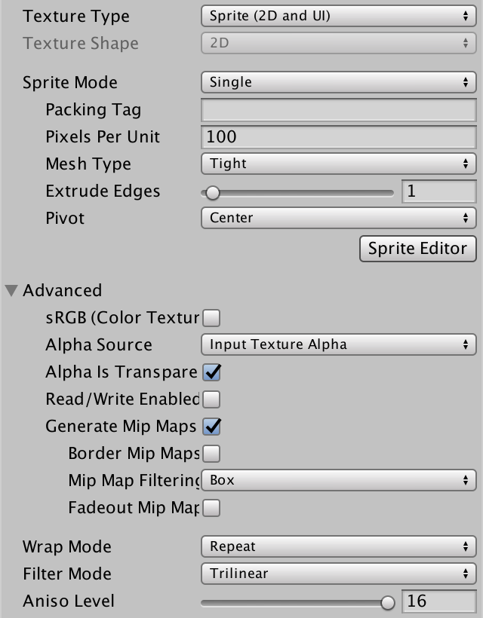
Task: Click the Extrude Edges slider handle
Action: click(213, 193)
